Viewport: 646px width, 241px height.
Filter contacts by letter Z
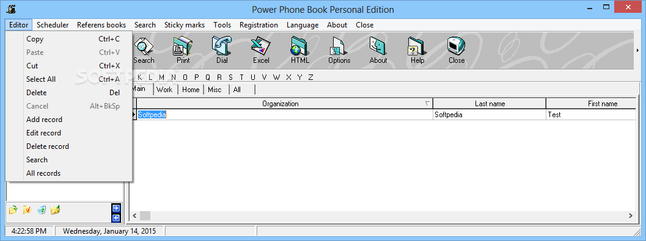(x=311, y=77)
